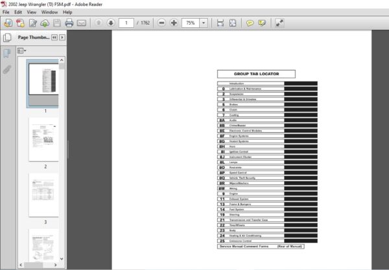Toggle Read Mode expand arrows icon
389x270 pixels.
(x=279, y=23)
